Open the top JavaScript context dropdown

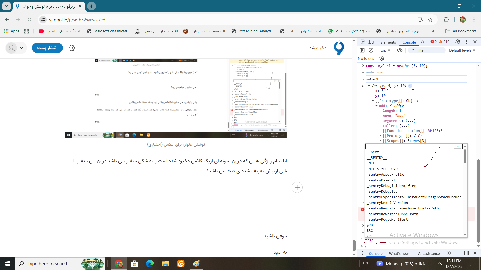tap(385, 50)
